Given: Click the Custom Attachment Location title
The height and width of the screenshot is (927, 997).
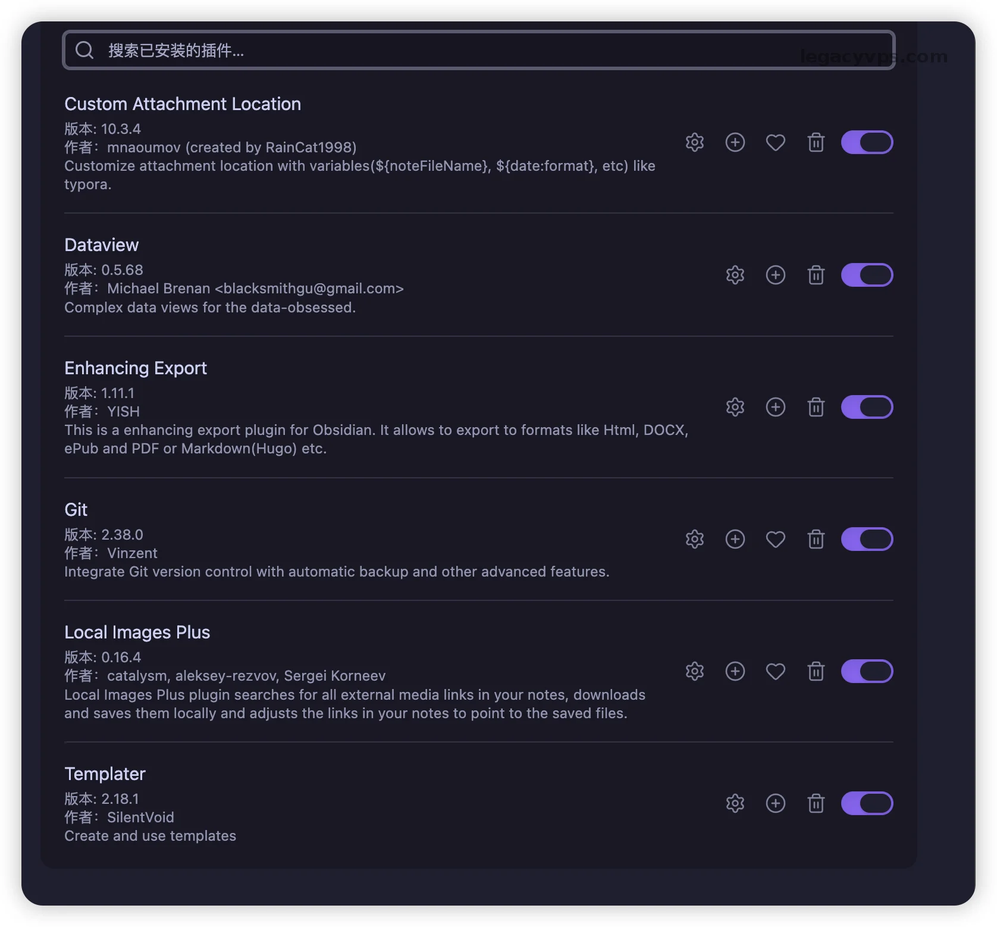Looking at the screenshot, I should 183,104.
